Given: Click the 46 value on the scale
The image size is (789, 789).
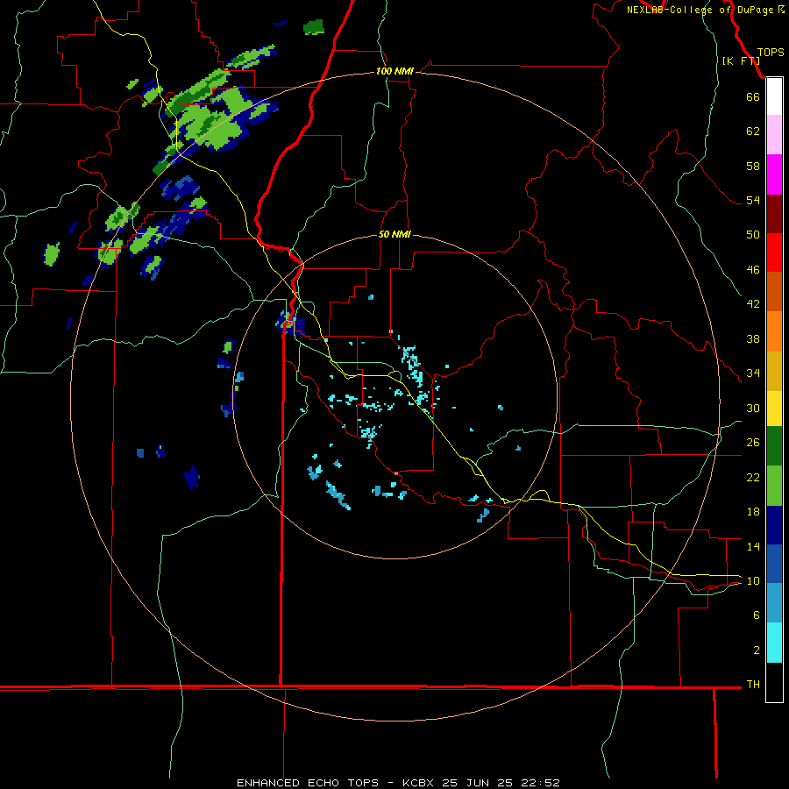Looking at the screenshot, I should (753, 270).
